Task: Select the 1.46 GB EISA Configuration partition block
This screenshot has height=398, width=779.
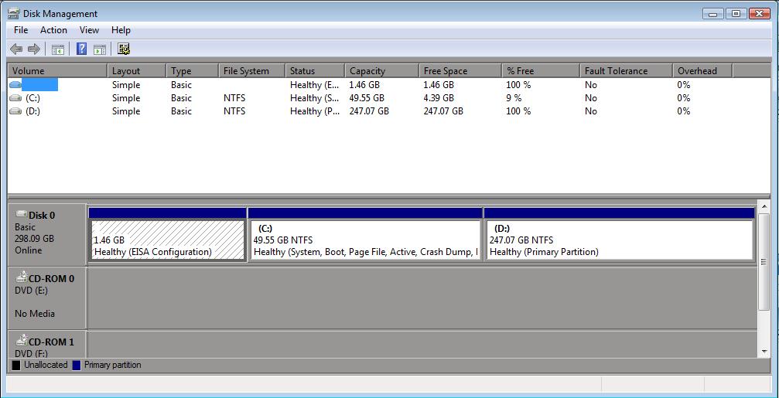Action: (x=168, y=240)
